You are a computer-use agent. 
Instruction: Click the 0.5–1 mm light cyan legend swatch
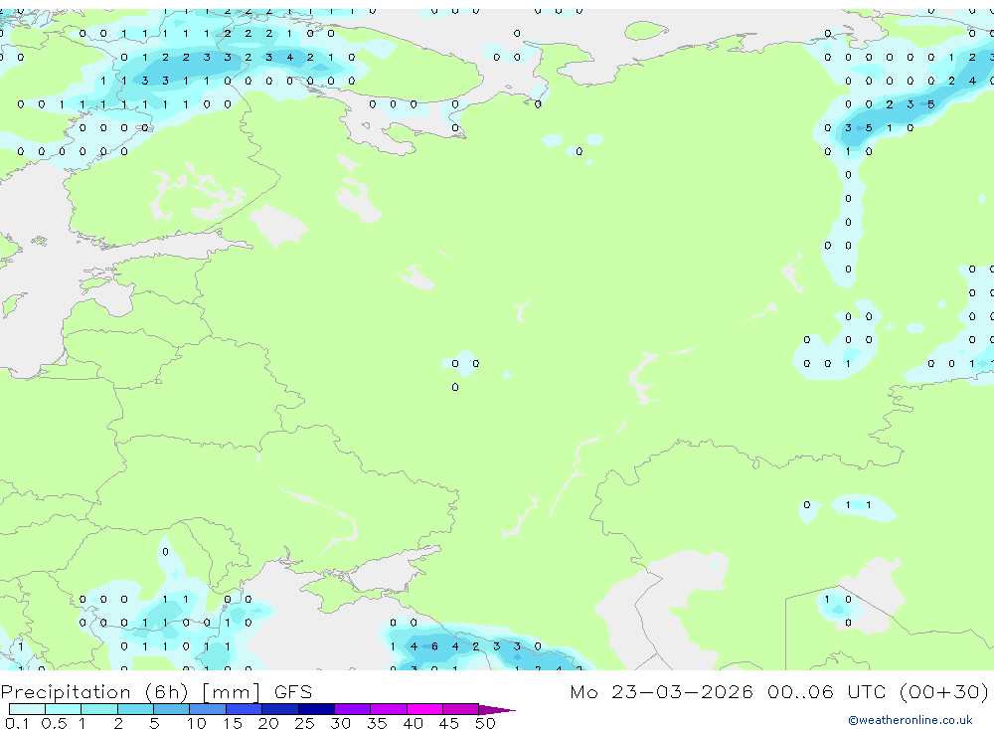[x=64, y=709]
